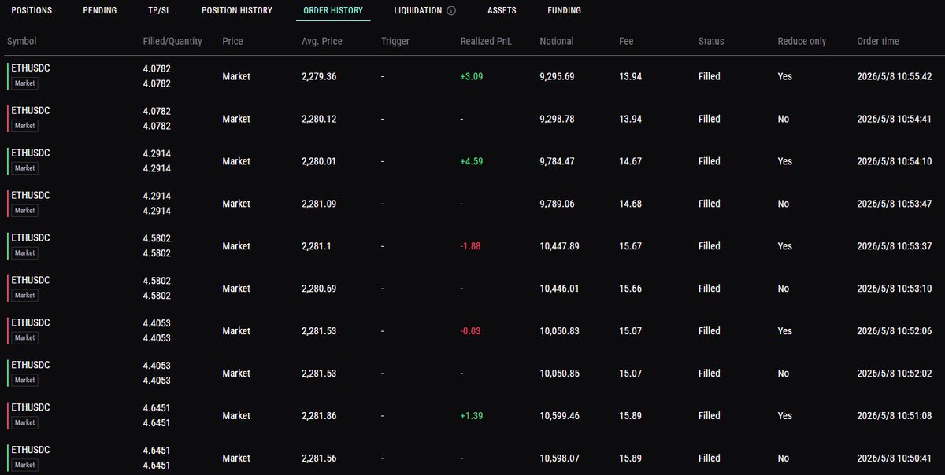
Task: Open the Liquidation tab
Action: tap(418, 11)
